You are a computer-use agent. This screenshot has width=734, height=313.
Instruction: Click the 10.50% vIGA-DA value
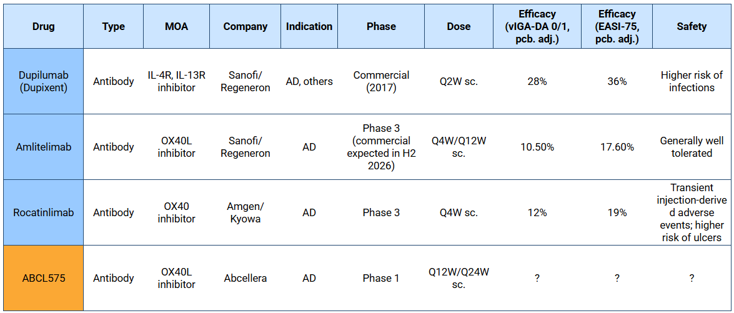(537, 147)
